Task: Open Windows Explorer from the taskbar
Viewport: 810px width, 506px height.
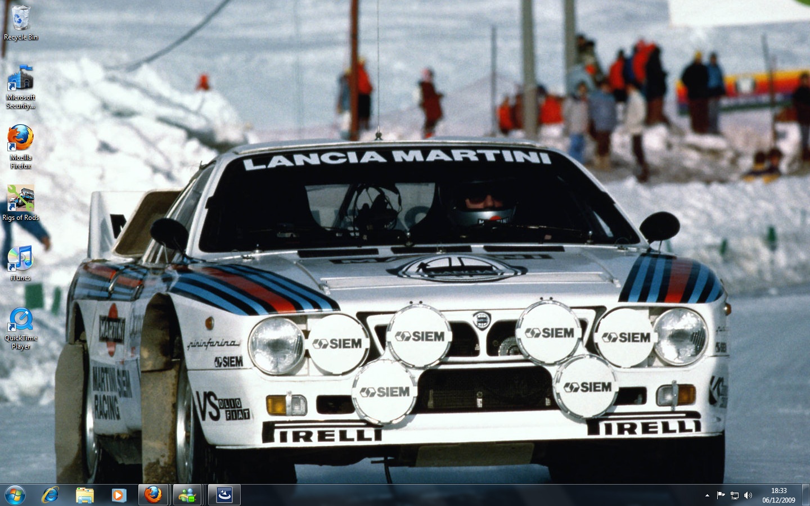Action: tap(85, 495)
